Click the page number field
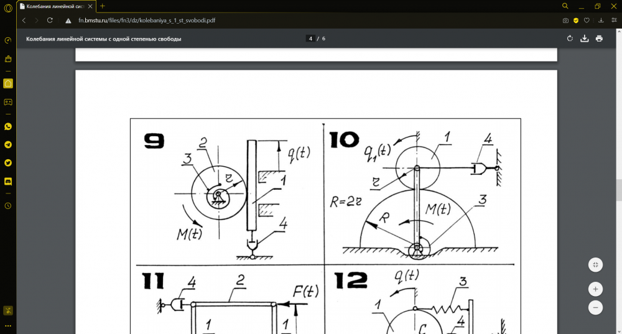The height and width of the screenshot is (334, 622). click(310, 39)
